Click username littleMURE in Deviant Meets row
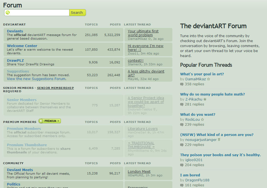The image size is (267, 188). pos(136,175)
